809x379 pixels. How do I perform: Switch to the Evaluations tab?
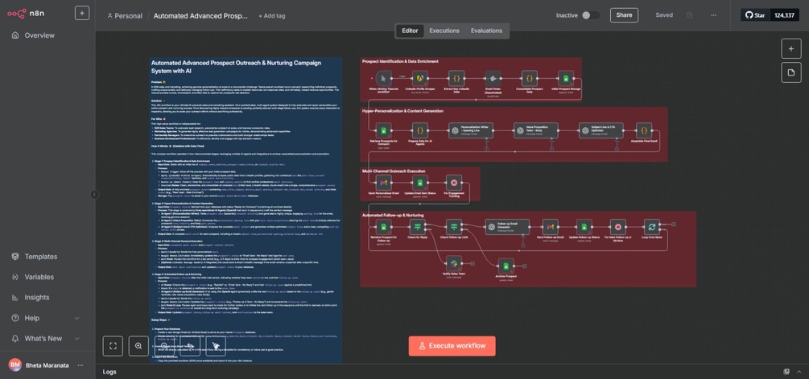click(486, 31)
